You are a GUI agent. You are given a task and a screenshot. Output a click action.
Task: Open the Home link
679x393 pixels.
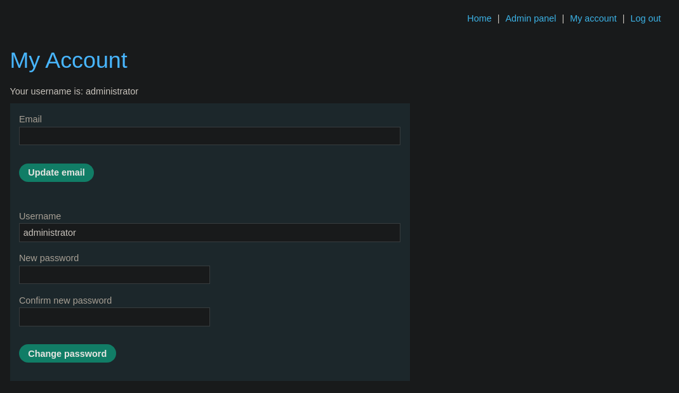(x=479, y=18)
